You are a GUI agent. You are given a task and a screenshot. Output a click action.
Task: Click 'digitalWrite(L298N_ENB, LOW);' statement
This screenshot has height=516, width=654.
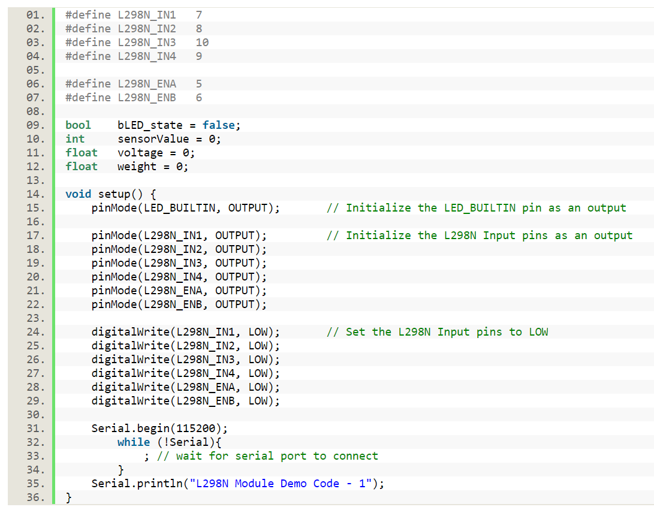[186, 400]
